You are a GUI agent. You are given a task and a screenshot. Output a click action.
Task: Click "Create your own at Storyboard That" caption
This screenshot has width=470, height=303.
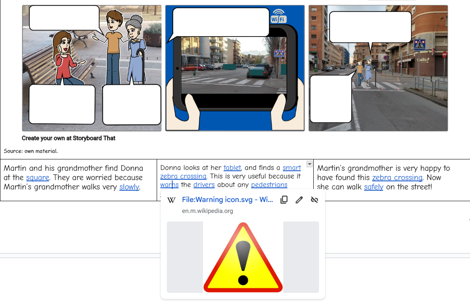point(69,138)
